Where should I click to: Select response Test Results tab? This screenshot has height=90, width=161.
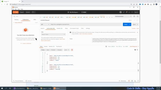59,46
